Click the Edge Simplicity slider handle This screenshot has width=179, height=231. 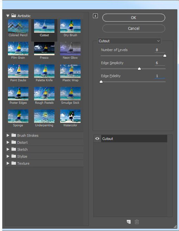click(139, 69)
